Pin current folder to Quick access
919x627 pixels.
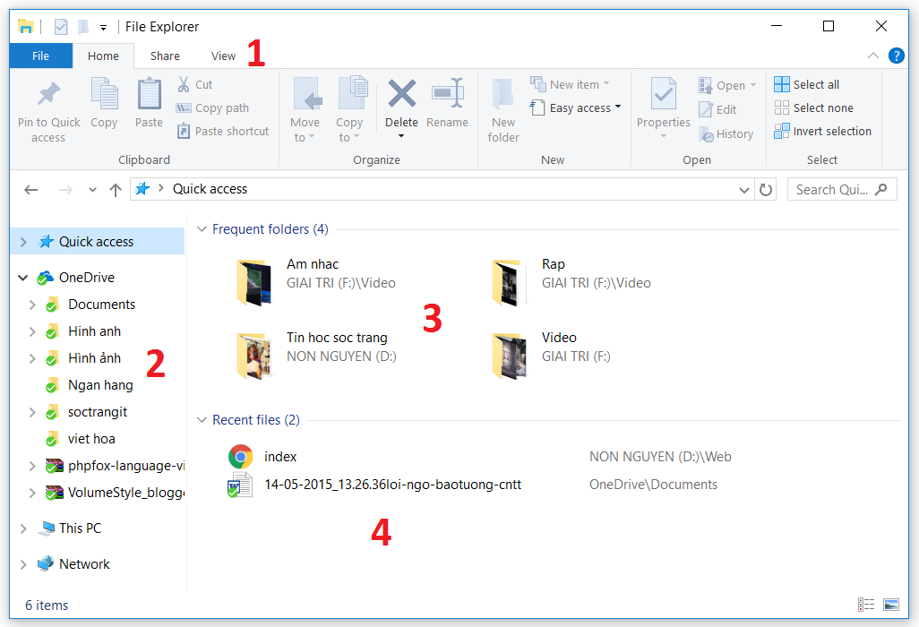pos(48,107)
